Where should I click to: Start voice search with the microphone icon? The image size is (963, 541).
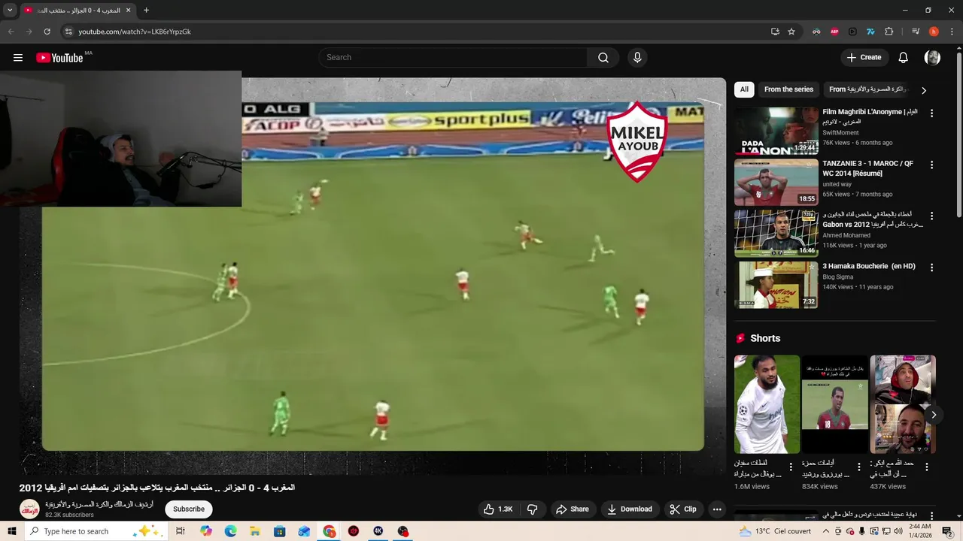coord(637,58)
